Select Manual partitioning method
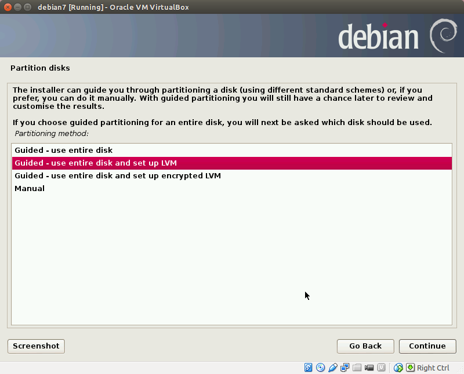The width and height of the screenshot is (464, 374). [x=231, y=189]
